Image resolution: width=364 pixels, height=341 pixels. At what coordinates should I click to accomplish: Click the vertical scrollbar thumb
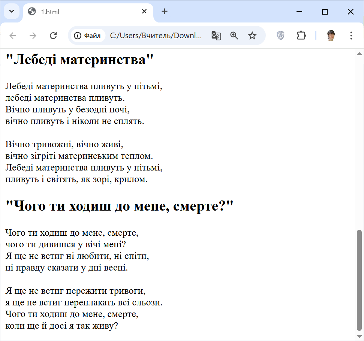click(x=359, y=279)
